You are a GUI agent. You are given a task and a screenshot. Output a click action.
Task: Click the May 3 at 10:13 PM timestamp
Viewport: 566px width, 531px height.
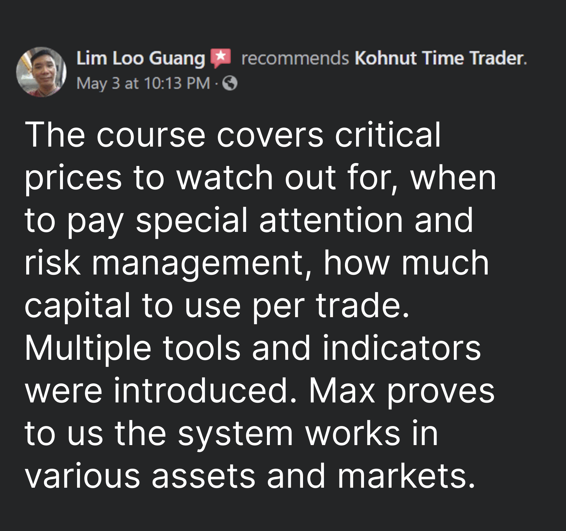(143, 83)
